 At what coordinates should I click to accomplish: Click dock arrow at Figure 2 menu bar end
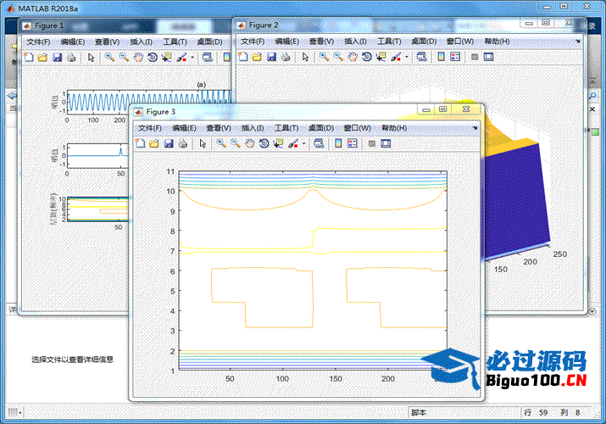tap(578, 42)
